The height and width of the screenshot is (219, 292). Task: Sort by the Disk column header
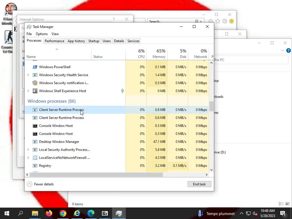tap(178, 54)
